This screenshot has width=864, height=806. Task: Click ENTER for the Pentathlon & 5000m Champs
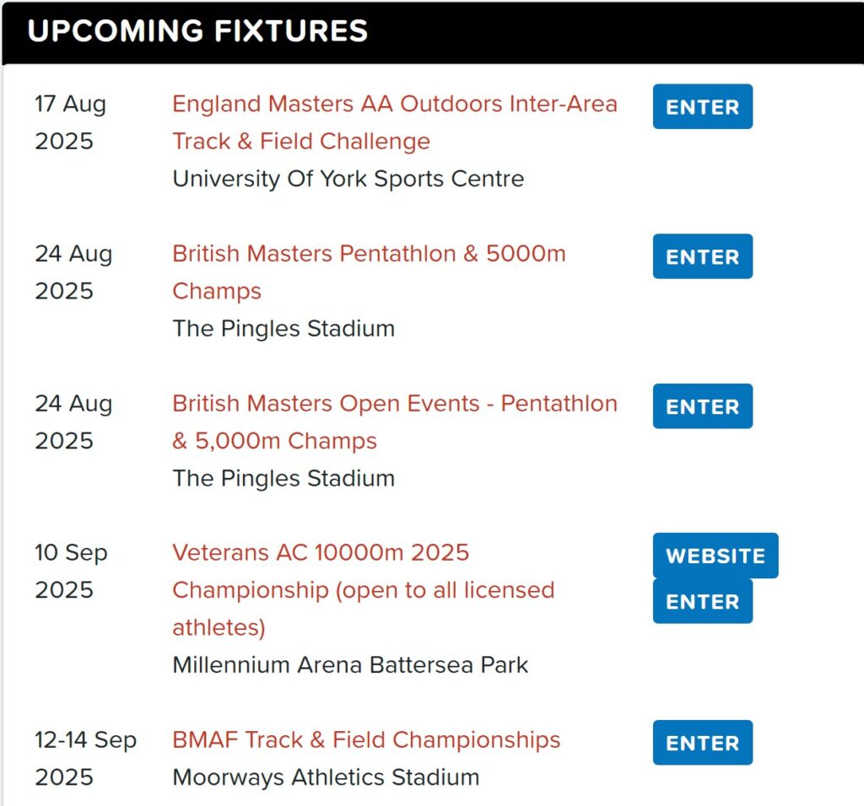click(x=703, y=256)
